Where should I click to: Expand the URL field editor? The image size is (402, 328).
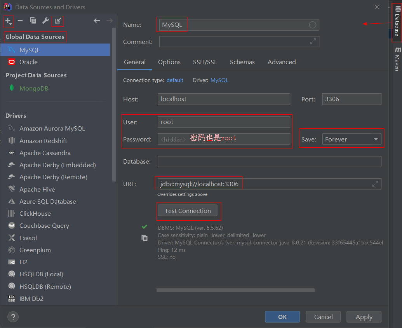[375, 184]
